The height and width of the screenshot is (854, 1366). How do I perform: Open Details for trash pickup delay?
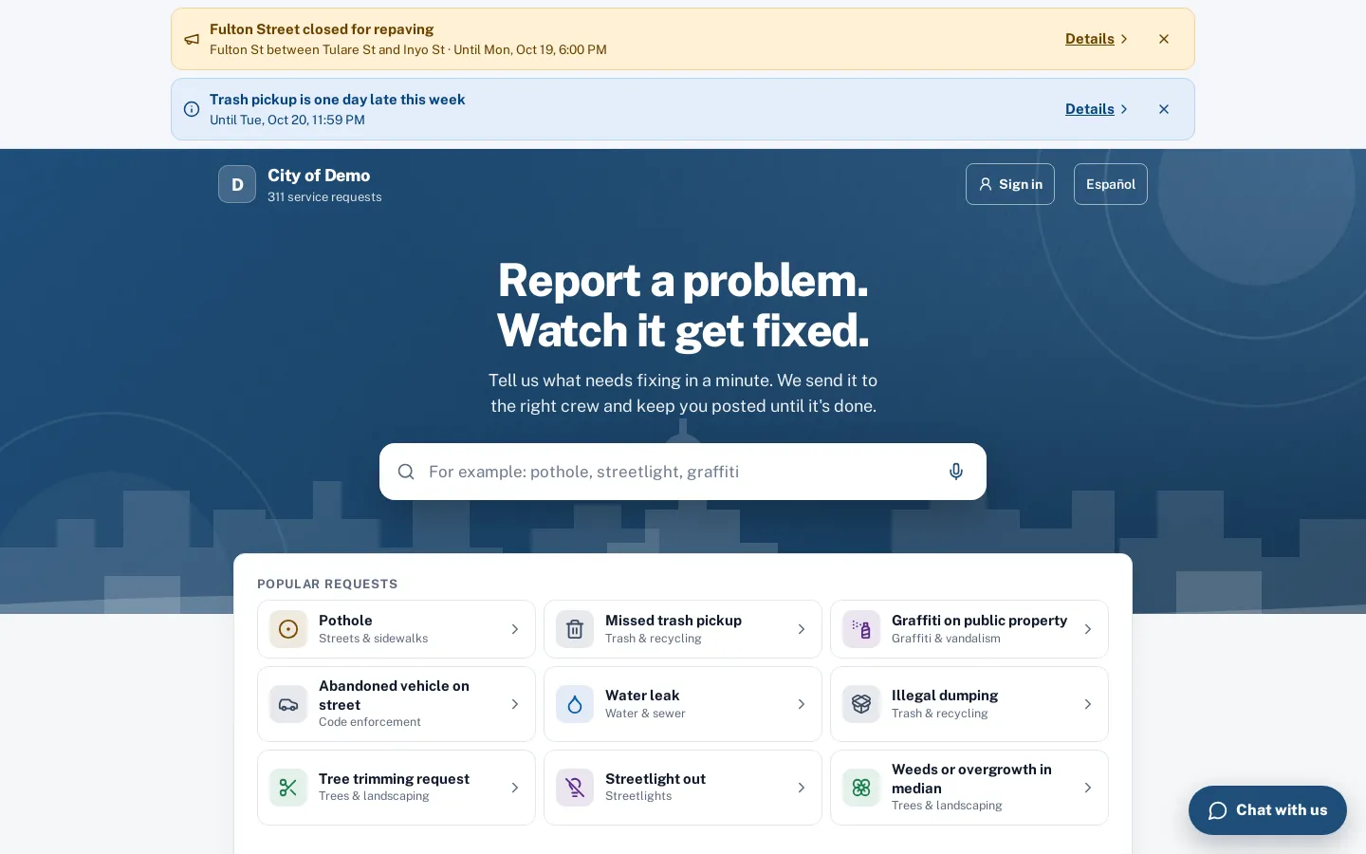(x=1097, y=109)
